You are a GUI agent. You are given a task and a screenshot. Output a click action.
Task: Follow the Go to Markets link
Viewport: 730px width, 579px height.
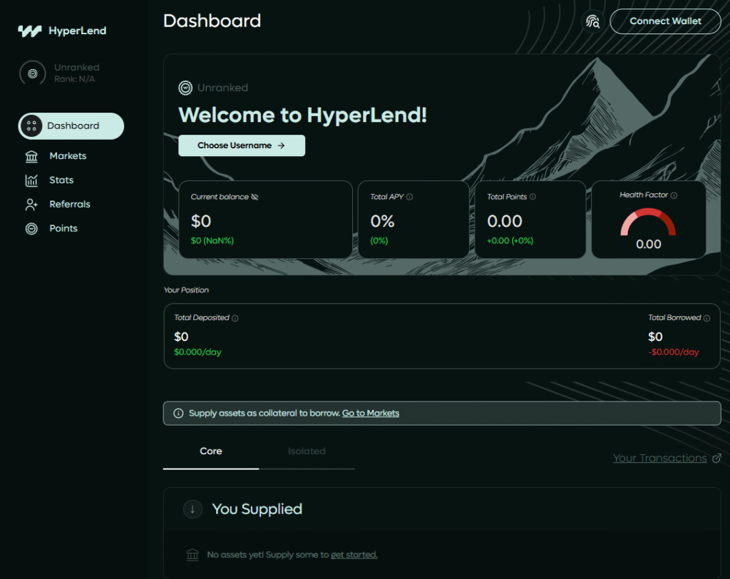[x=370, y=413]
